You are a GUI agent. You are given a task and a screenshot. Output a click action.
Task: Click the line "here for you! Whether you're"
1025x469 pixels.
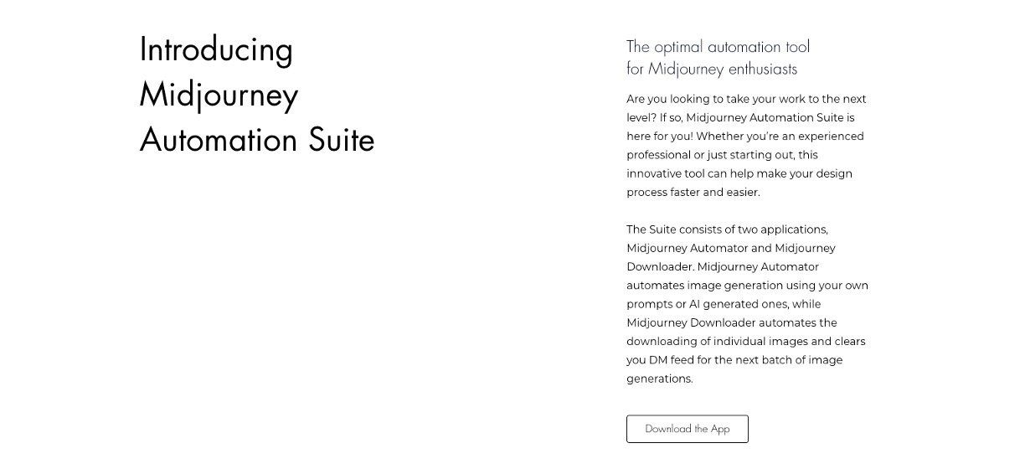pyautogui.click(x=744, y=136)
